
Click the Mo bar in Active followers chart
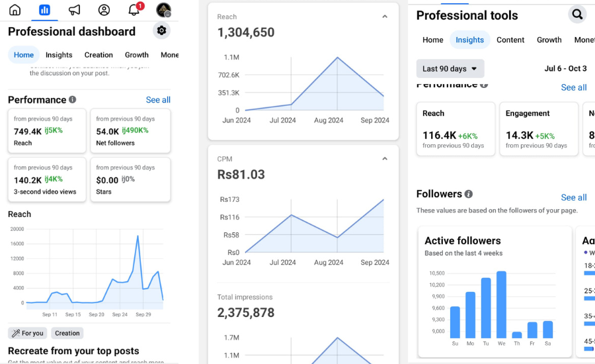471,315
